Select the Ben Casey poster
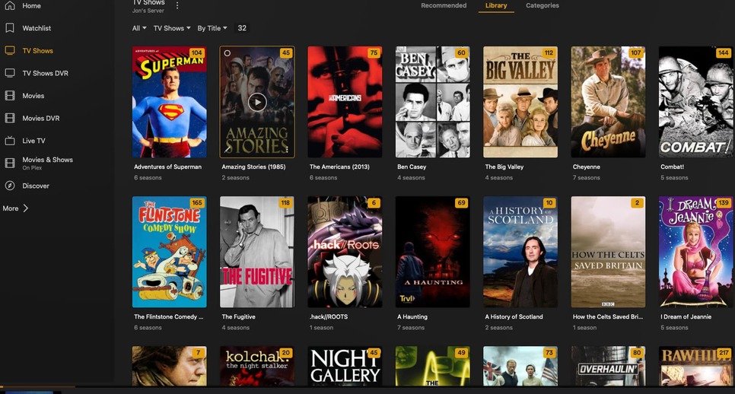 click(x=433, y=102)
